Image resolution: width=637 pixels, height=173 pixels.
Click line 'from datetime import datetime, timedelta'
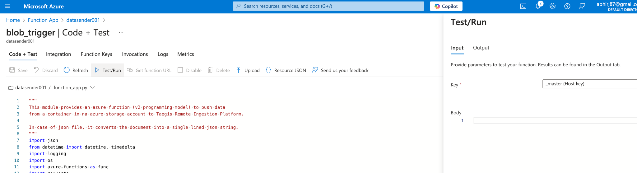pos(82,147)
